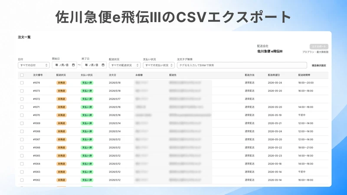Toggle the select-all checkbox in table header

22,75
